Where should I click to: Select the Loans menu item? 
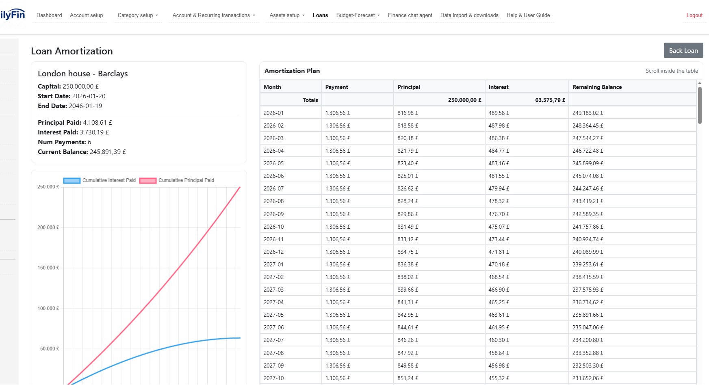click(x=320, y=15)
